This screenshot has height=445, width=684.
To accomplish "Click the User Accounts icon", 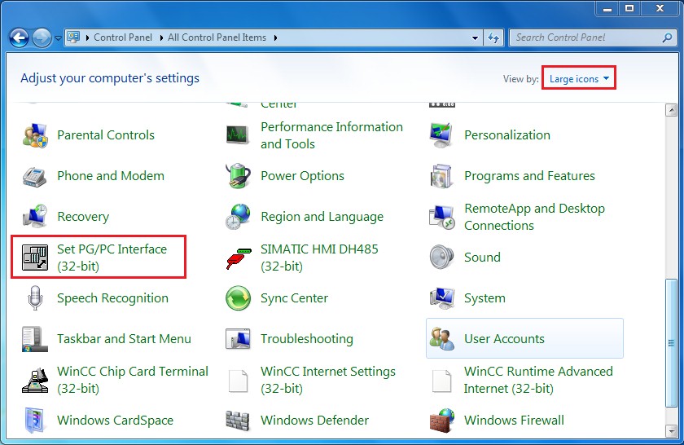I will tap(442, 339).
